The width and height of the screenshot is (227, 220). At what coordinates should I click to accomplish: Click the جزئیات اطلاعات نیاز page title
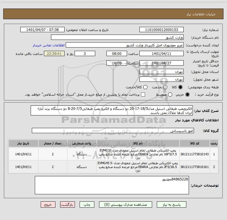coord(201,14)
